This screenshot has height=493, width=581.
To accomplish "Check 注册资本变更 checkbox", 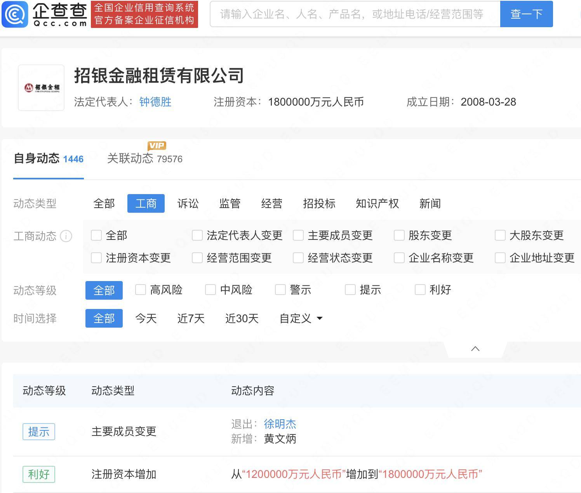I will tap(96, 258).
